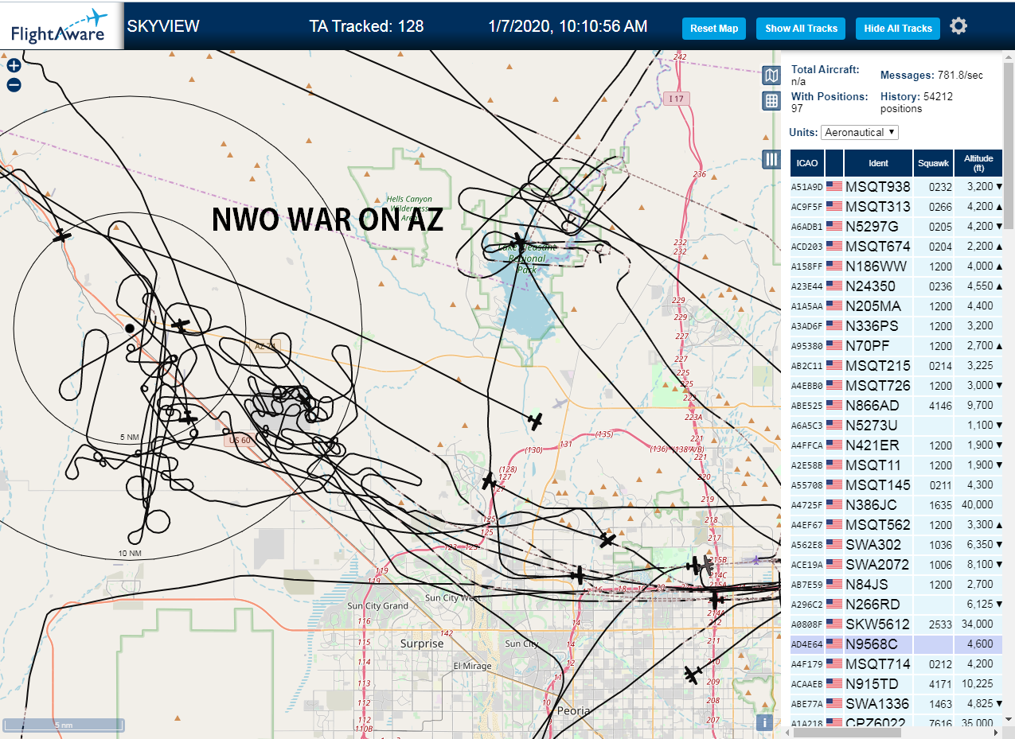1015x739 pixels.
Task: Select aircraft icon over Lake Pleasant
Action: click(519, 240)
